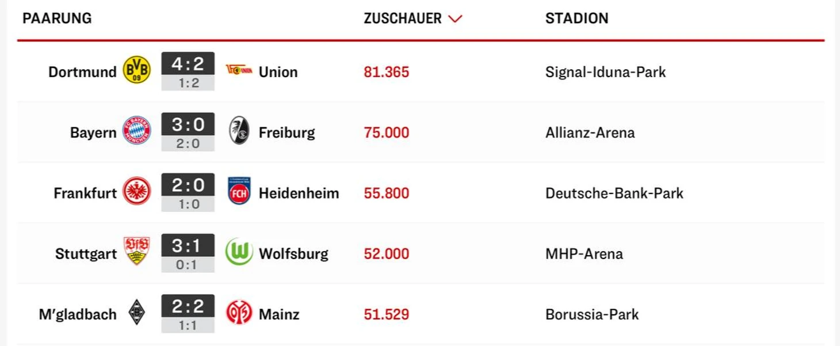Click the Mainz 05 club logo
This screenshot has width=840, height=346.
(239, 314)
